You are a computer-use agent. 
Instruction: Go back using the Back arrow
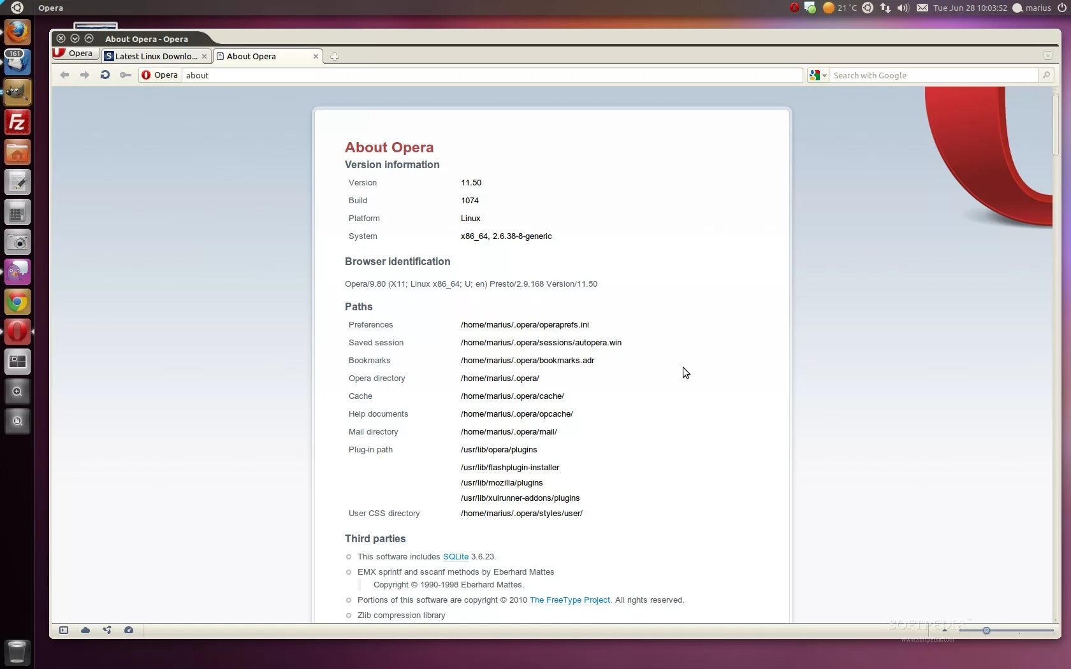(64, 75)
